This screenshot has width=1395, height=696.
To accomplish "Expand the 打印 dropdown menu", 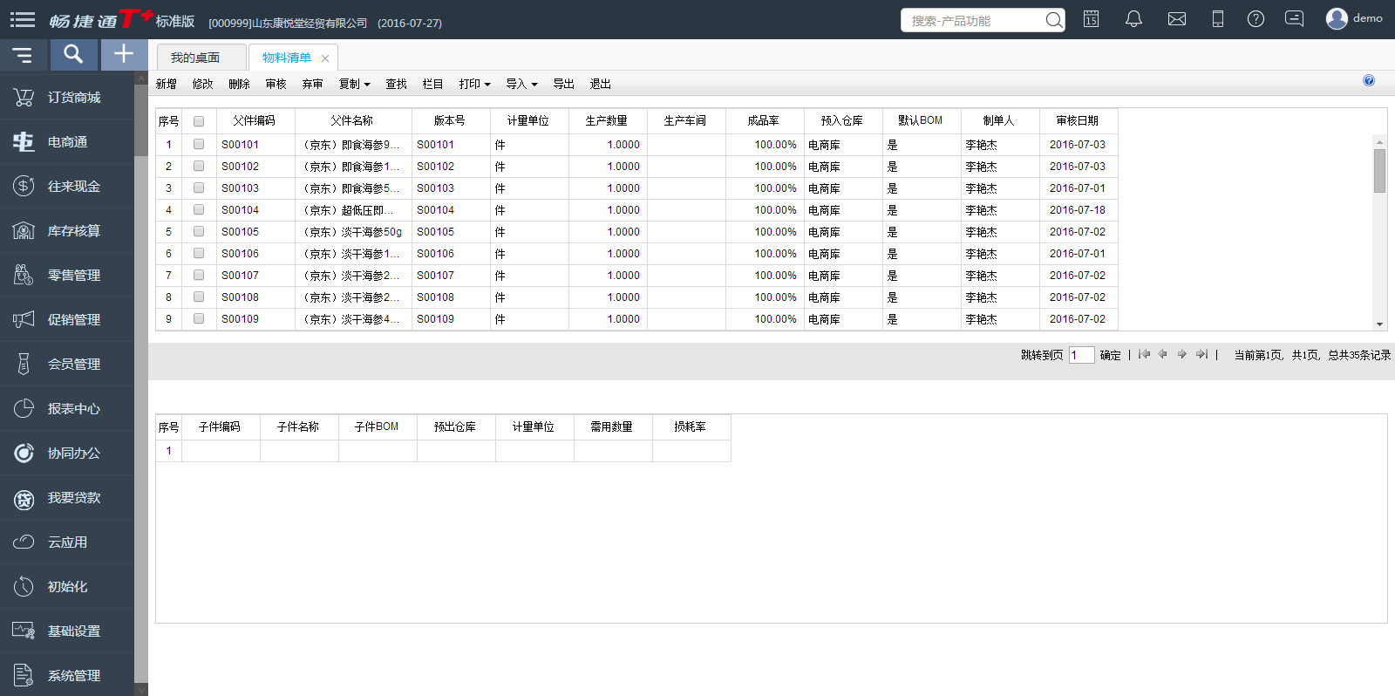I will pyautogui.click(x=474, y=85).
